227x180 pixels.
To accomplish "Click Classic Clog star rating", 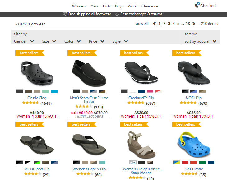I will click(x=30, y=103).
